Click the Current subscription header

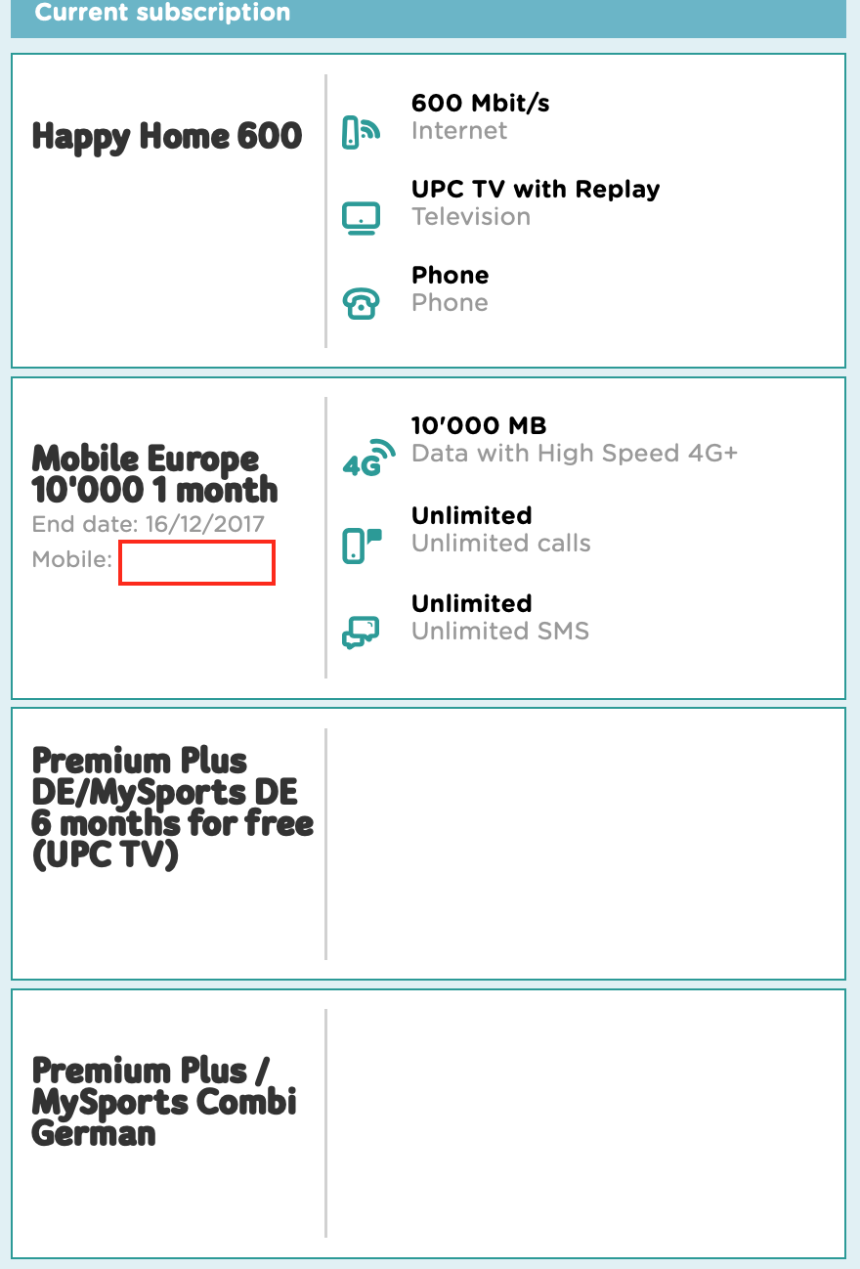click(x=162, y=14)
